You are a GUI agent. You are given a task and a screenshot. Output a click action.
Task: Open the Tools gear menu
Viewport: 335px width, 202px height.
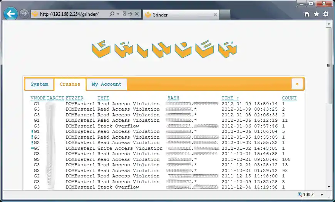(x=326, y=14)
